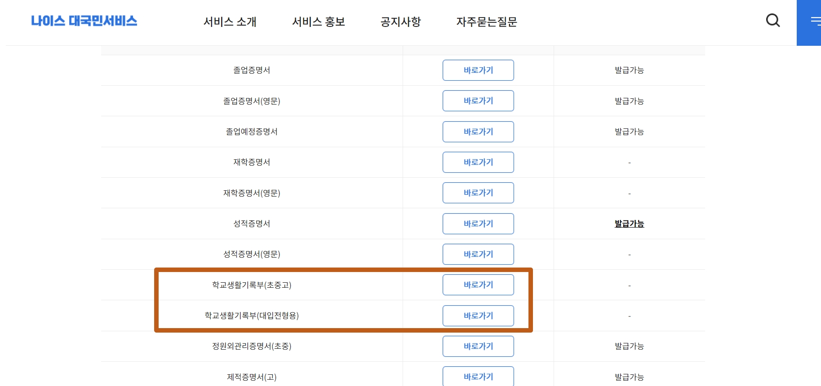Screen dimensions: 821x386
Task: Click 바로가기 for 정원외관리증명서(초중)
Action: coord(478,346)
